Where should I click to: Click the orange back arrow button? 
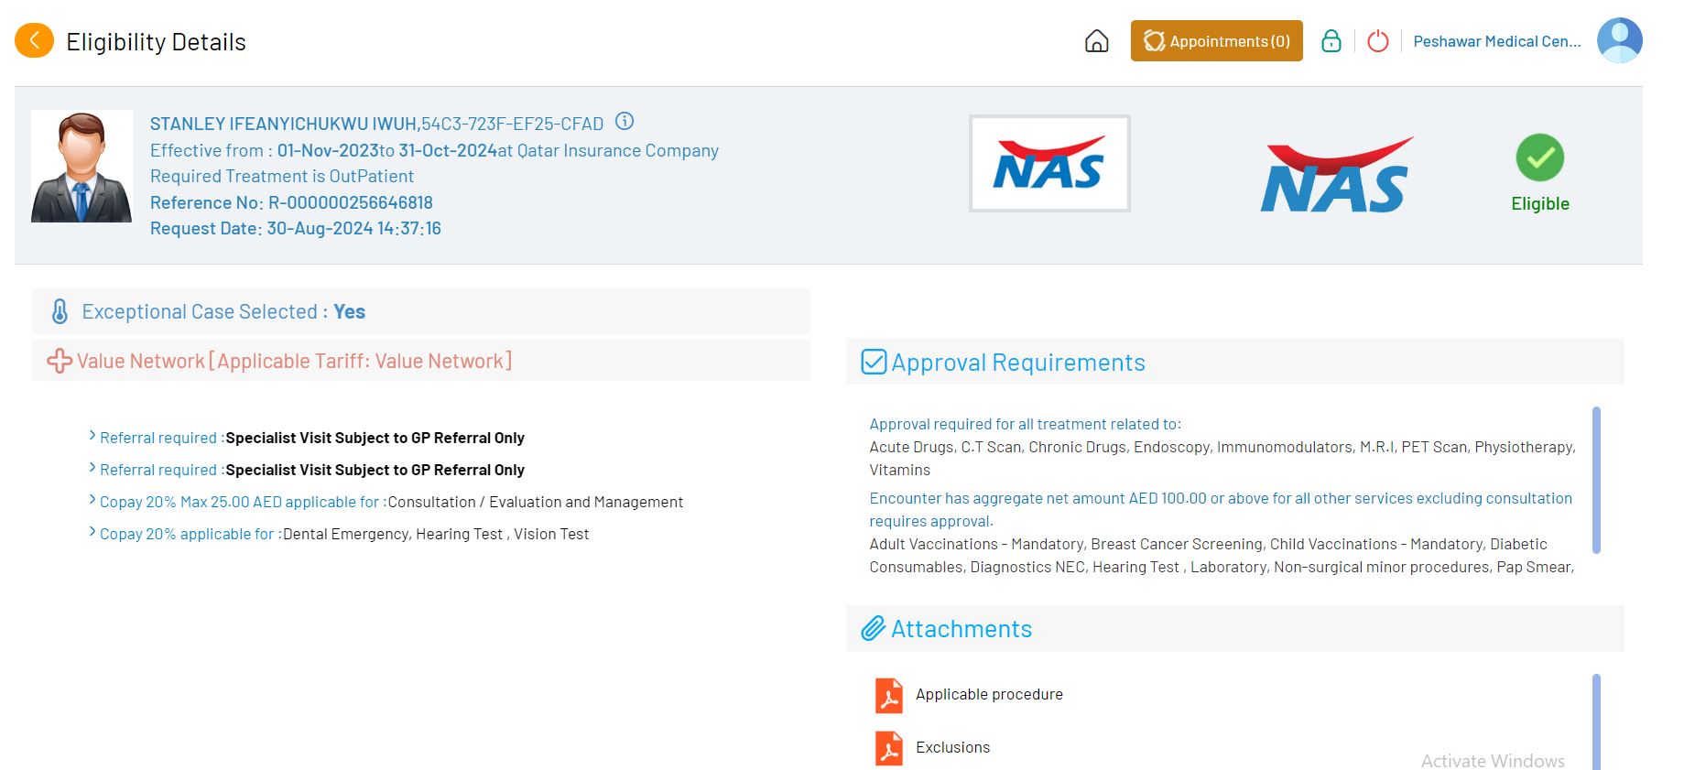tap(34, 40)
